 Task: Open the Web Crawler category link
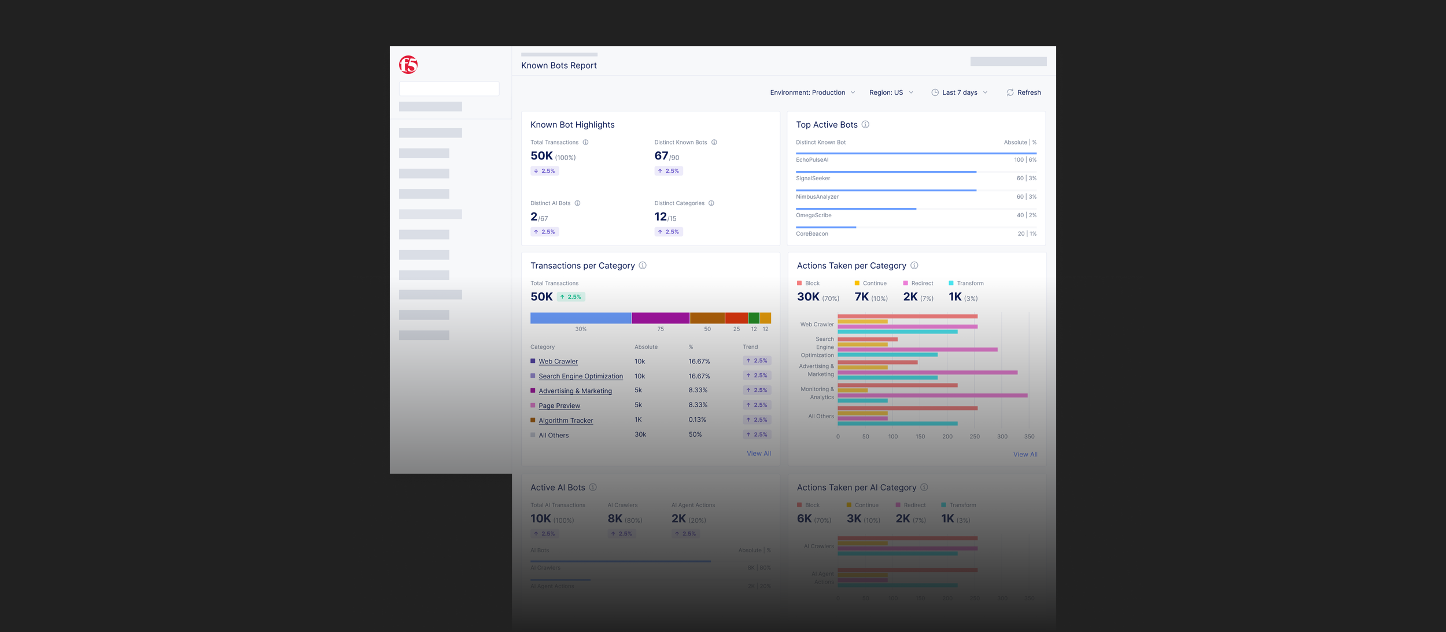point(558,362)
